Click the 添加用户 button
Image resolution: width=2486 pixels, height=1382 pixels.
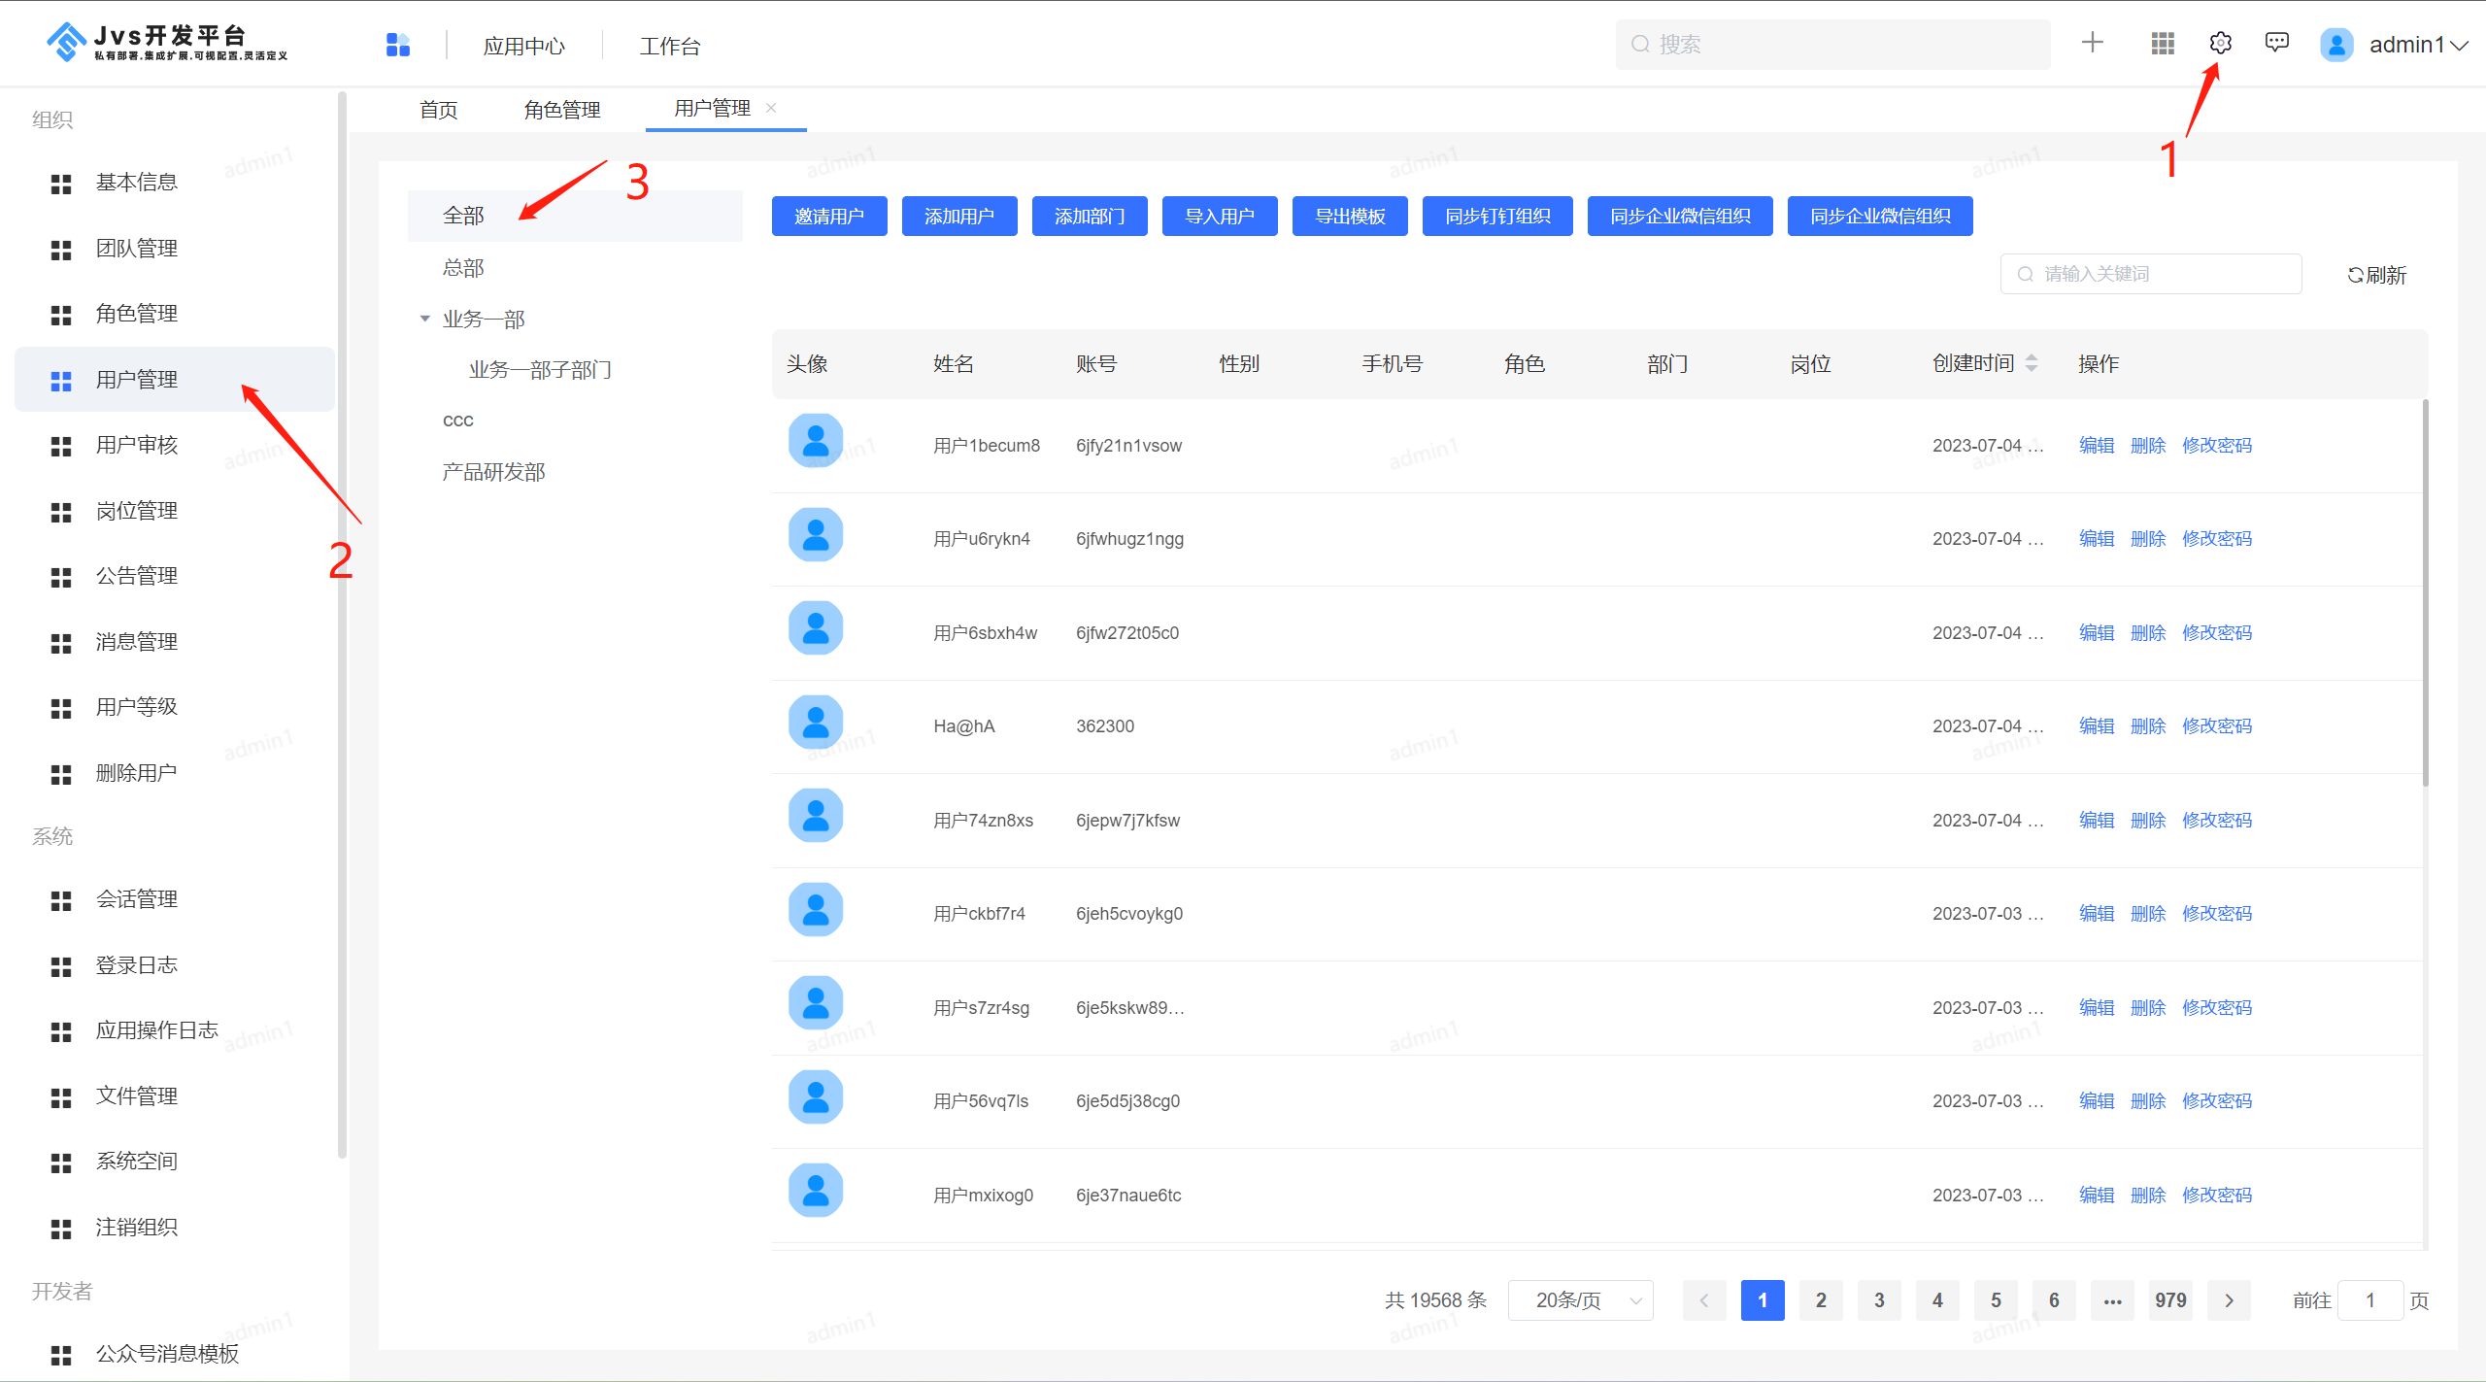click(x=958, y=216)
